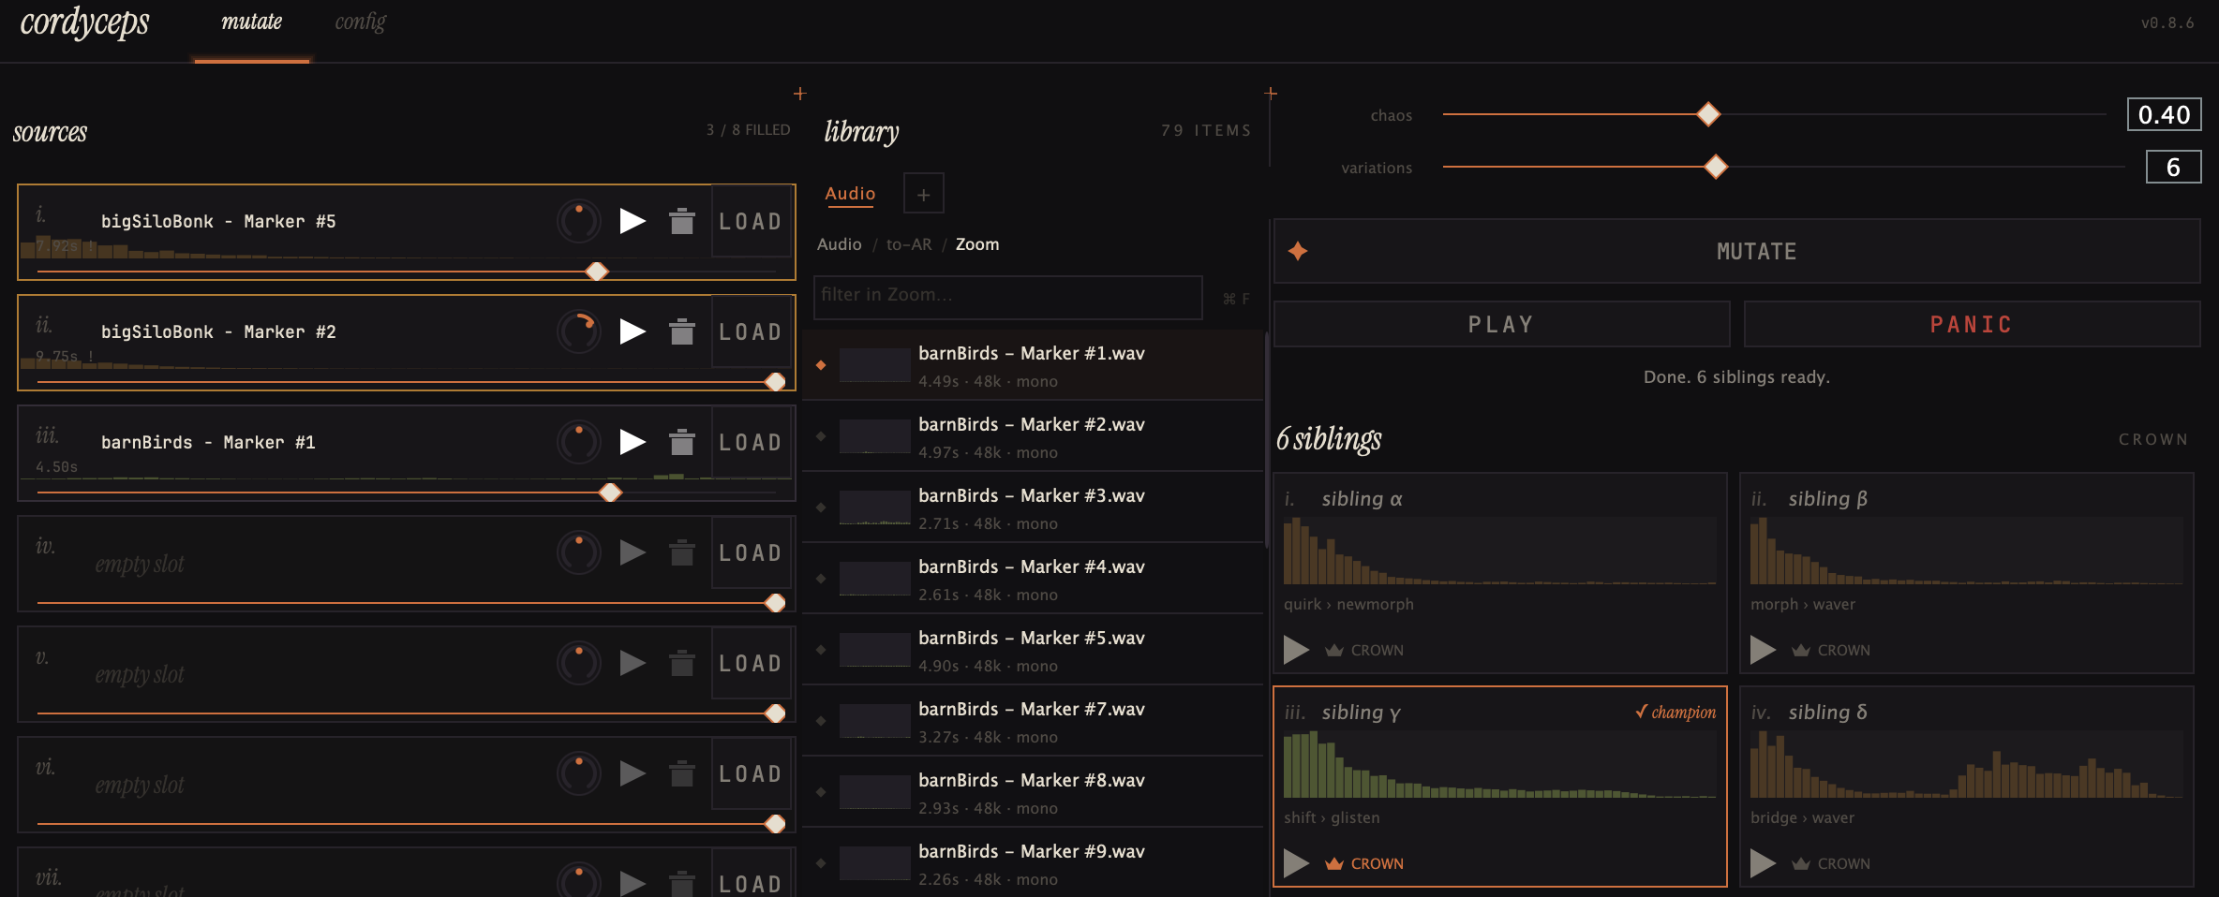Open the config tab
The image size is (2219, 897).
coord(361,22)
